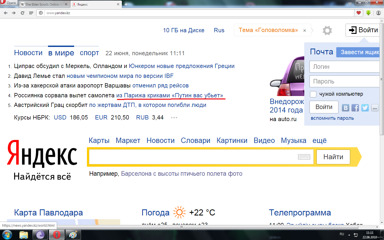384x240 pixels.
Task: Click the vertical page scrollbar
Action: pyautogui.click(x=382, y=80)
